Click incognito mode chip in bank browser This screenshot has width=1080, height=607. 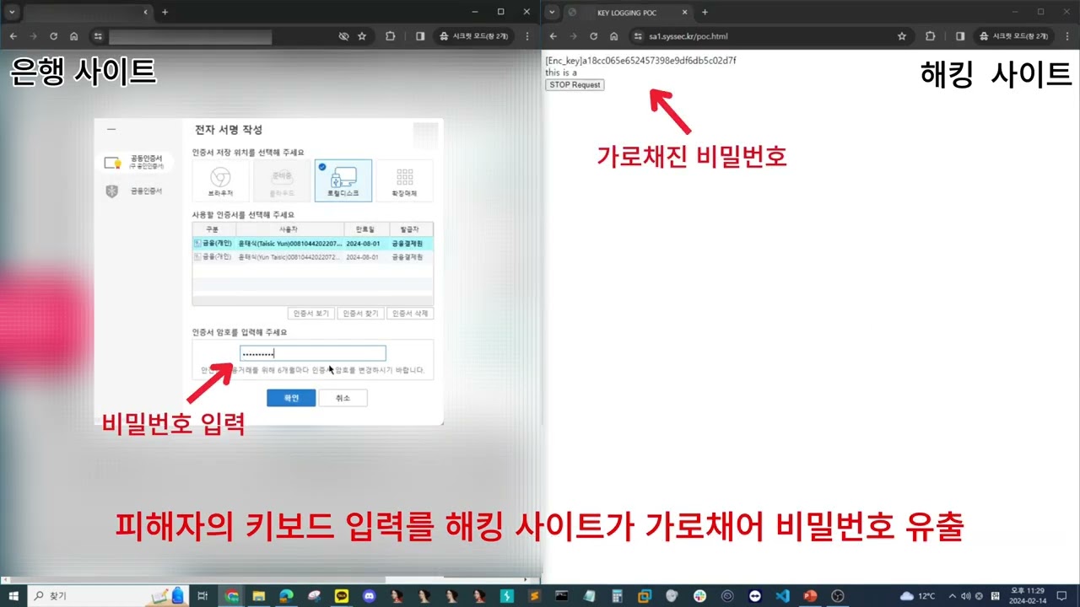pos(474,36)
